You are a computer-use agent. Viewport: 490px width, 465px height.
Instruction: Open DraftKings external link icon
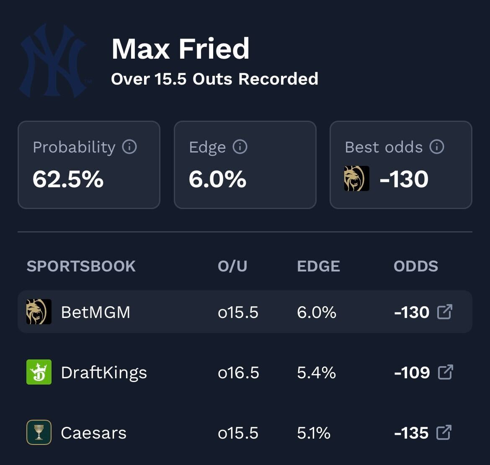[x=445, y=372]
